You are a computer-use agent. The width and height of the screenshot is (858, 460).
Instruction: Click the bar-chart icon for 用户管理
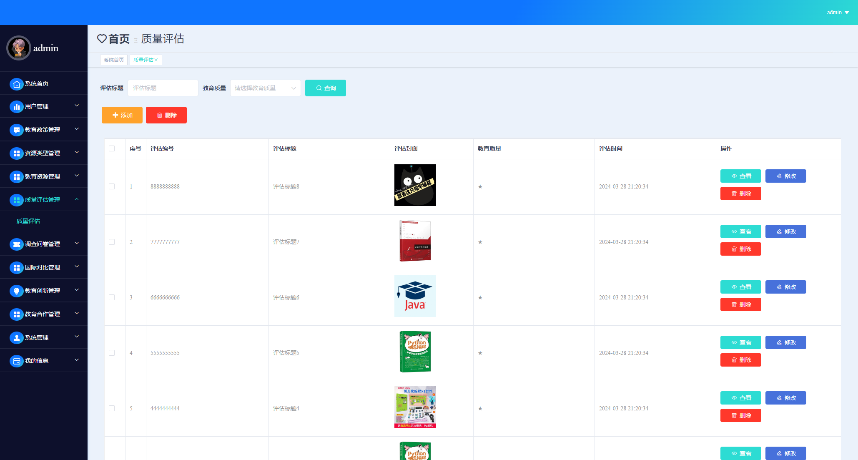16,107
